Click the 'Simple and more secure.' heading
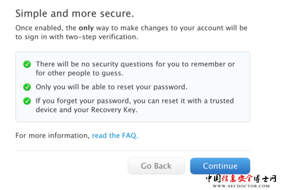 tap(75, 14)
